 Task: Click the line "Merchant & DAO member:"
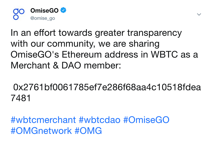[66, 66]
